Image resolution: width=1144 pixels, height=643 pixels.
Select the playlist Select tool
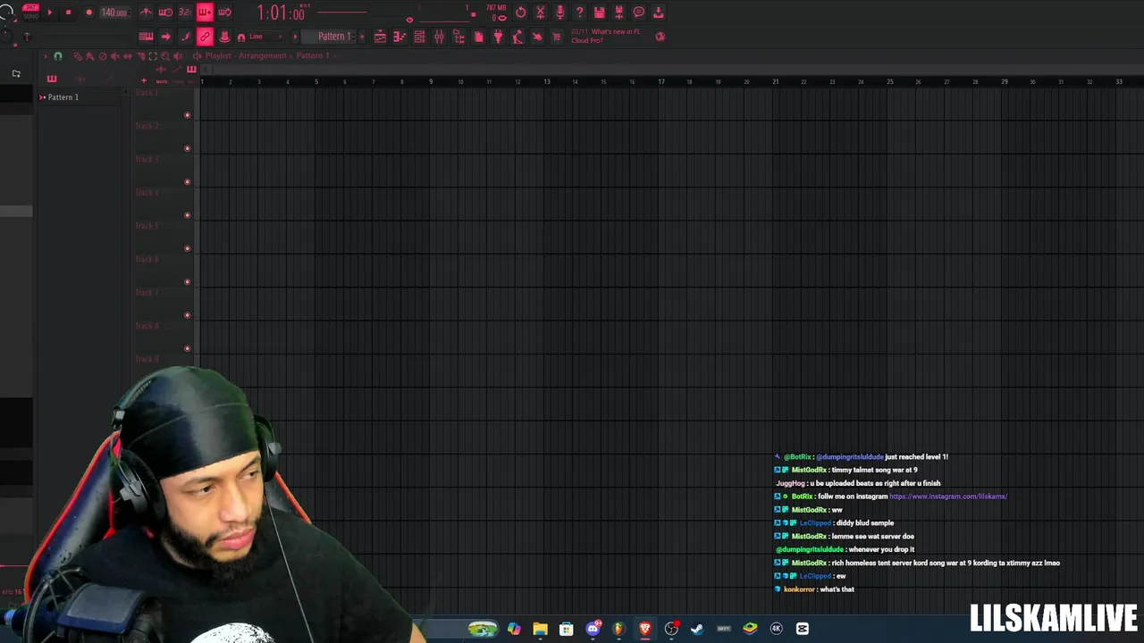pyautogui.click(x=153, y=56)
